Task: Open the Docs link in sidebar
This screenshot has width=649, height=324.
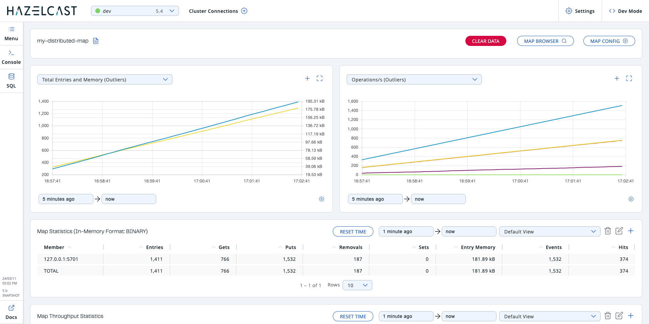Action: point(11,312)
